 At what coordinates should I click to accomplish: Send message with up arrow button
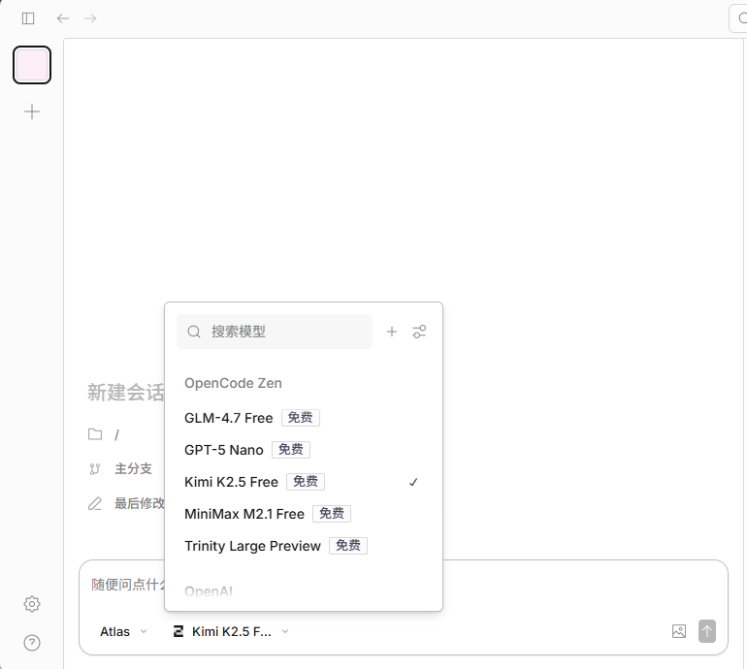[707, 631]
